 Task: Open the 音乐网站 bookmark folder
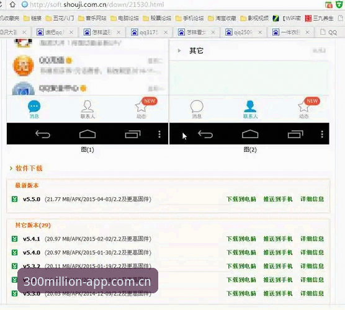coord(92,18)
